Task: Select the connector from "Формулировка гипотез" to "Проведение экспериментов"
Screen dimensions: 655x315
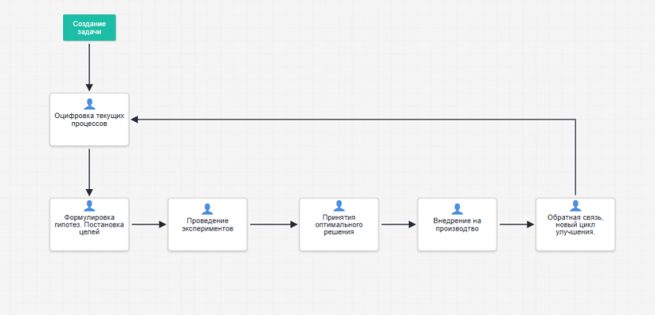Action: [x=148, y=224]
